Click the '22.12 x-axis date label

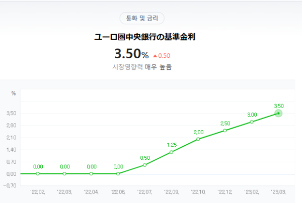(x=225, y=191)
